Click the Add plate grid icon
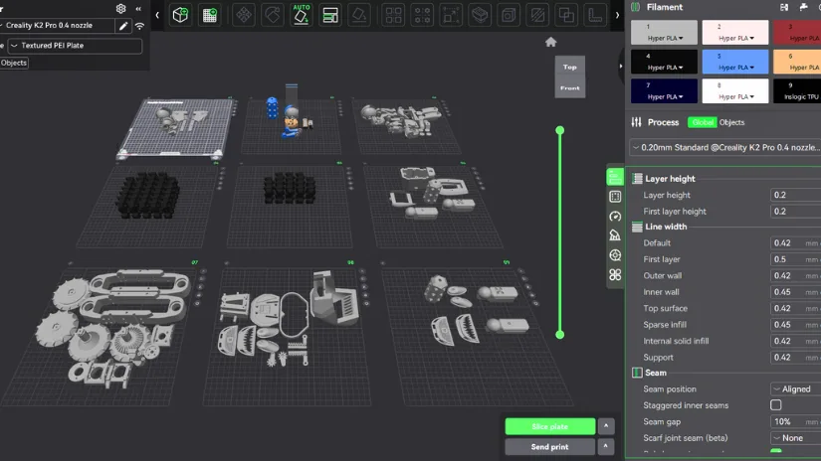The width and height of the screenshot is (821, 461). [x=210, y=15]
